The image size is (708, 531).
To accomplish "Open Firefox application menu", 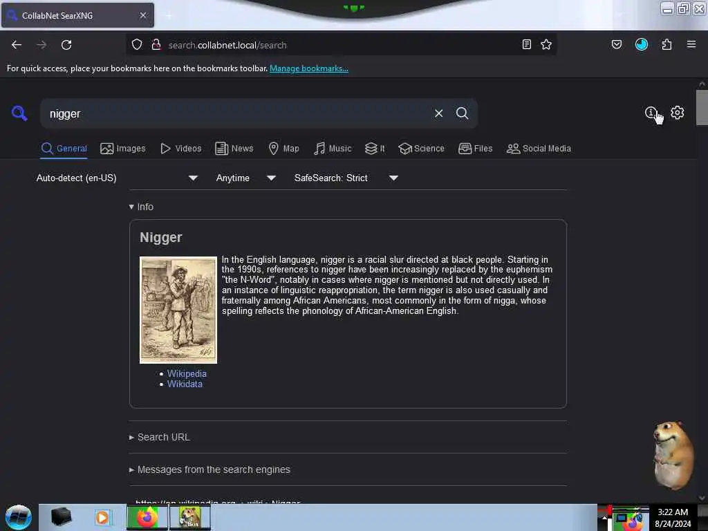I will pos(691,44).
